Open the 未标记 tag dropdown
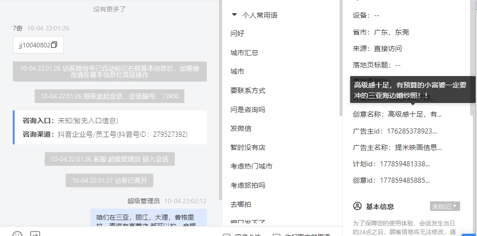The width and height of the screenshot is (477, 236). click(445, 206)
